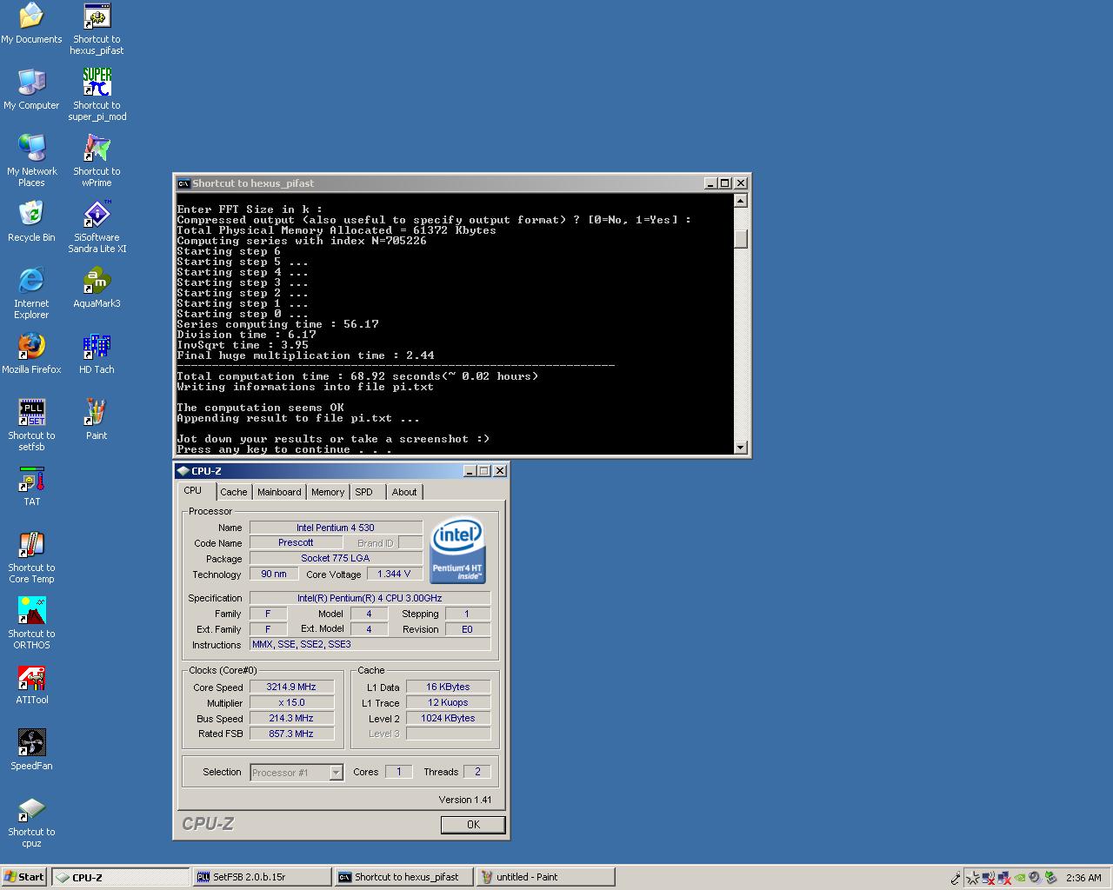Click Level 2 value 1024 KBytes
The height and width of the screenshot is (890, 1113).
pos(448,718)
